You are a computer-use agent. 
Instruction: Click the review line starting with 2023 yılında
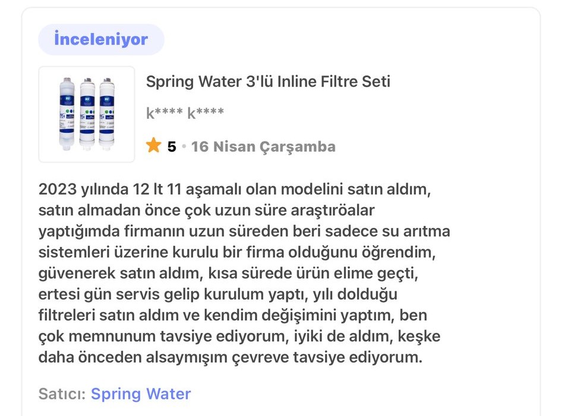click(x=235, y=189)
